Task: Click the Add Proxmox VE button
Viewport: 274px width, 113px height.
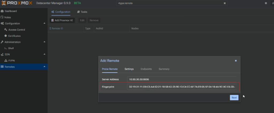Action: pos(62,20)
